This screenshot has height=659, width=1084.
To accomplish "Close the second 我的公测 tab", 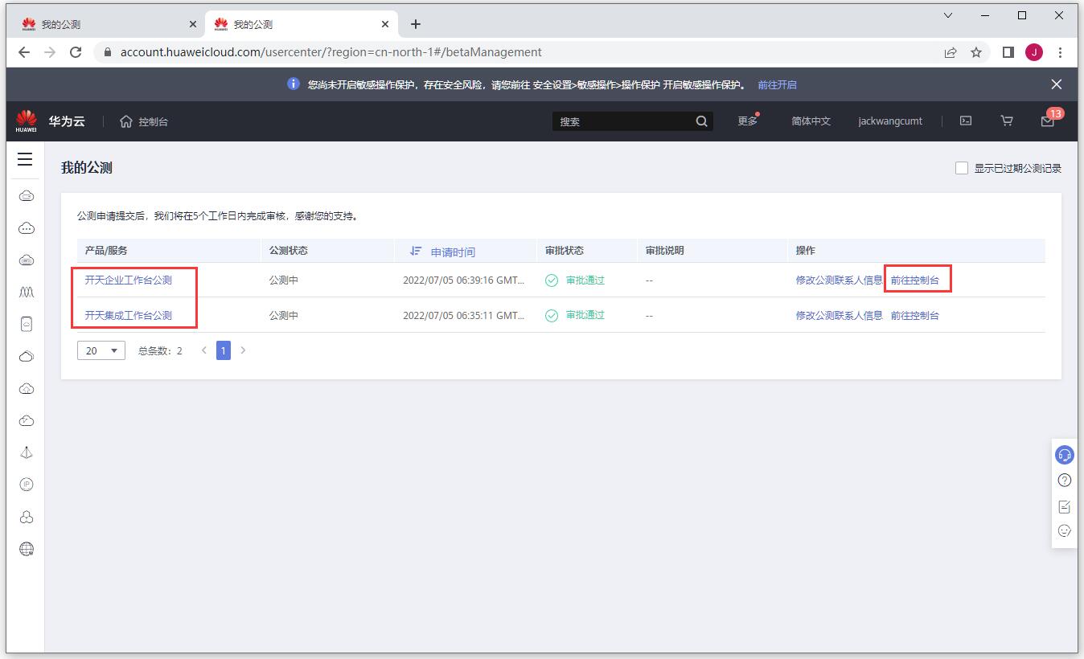I will [385, 24].
